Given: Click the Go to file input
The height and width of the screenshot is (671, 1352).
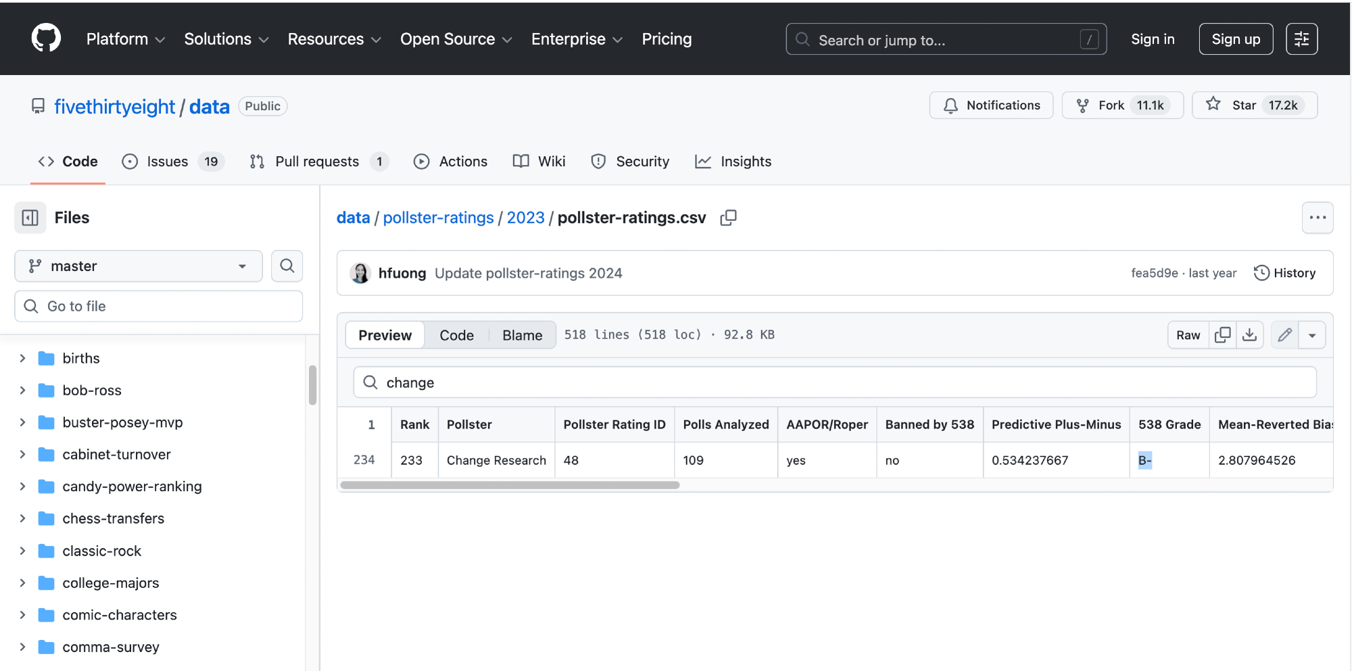Looking at the screenshot, I should [x=159, y=306].
